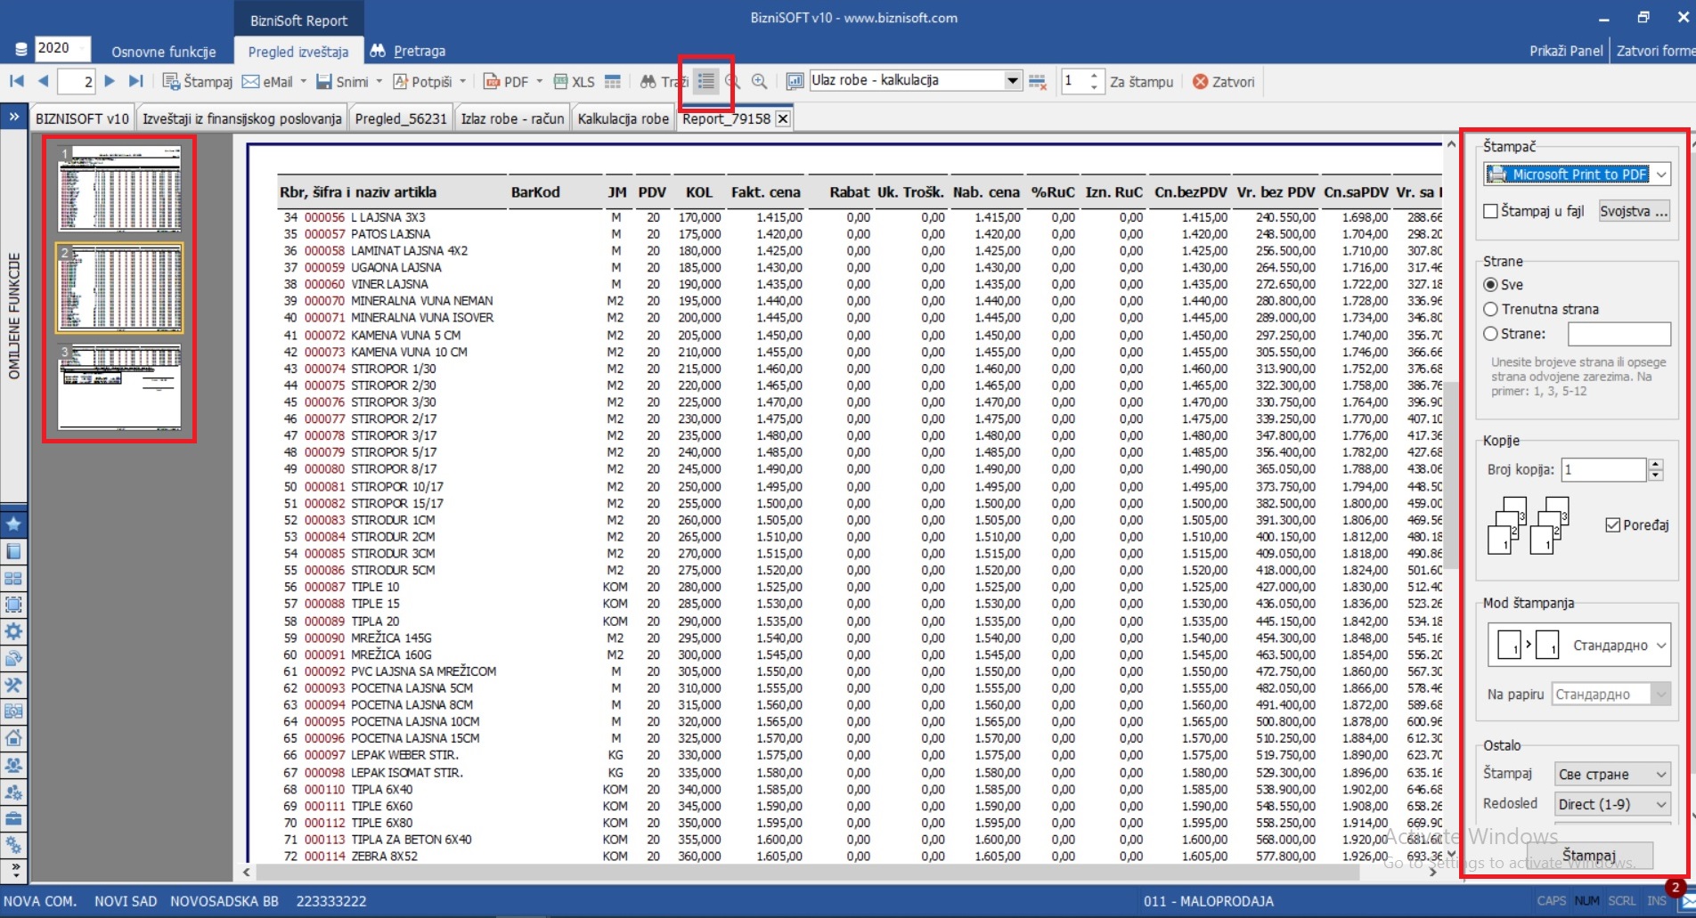Click the zoom out magnifier icon
Viewport: 1696px width, 918px height.
[x=733, y=81]
